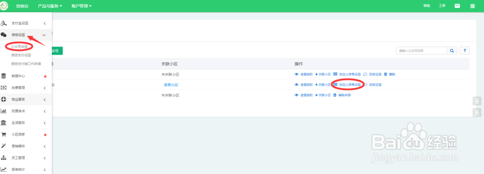This screenshot has width=484, height=174.
Task: Click the question mark help button
Action: (x=465, y=51)
